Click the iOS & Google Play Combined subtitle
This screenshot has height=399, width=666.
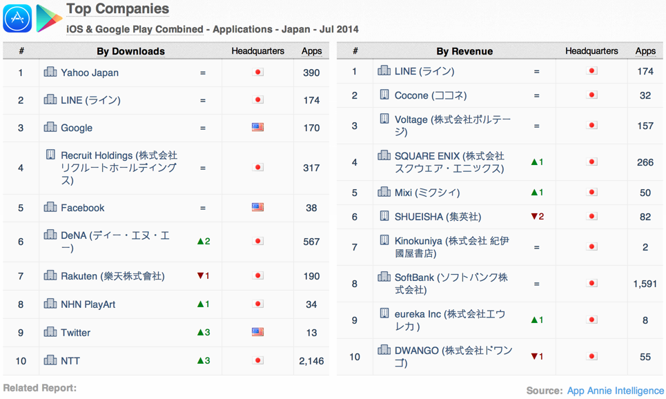(135, 29)
